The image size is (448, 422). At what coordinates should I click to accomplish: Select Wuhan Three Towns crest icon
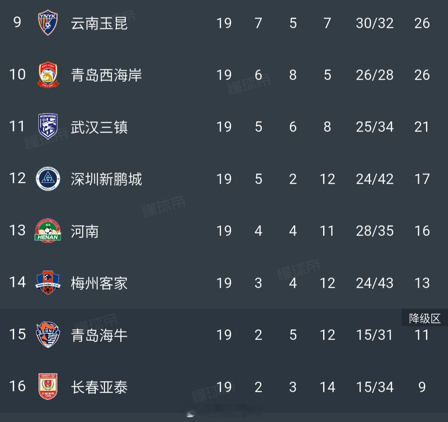pyautogui.click(x=48, y=126)
